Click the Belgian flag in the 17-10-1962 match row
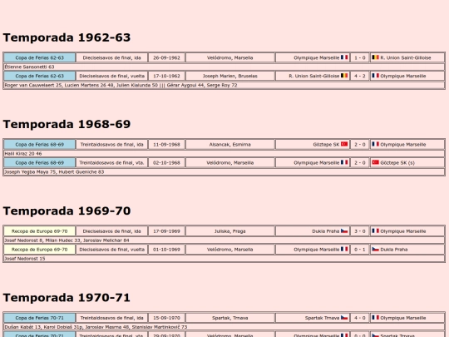Image resolution: width=449 pixels, height=337 pixels. 344,76
